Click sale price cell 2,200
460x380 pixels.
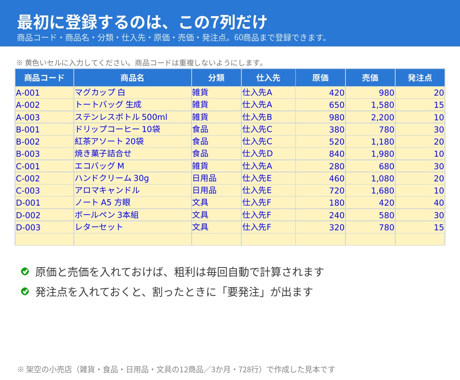pyautogui.click(x=370, y=117)
